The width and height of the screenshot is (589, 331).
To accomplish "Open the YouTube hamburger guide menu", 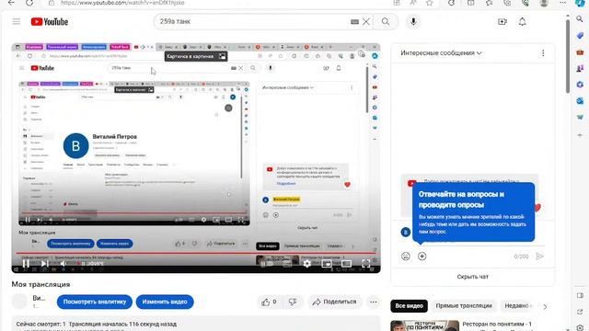I will 17,22.
